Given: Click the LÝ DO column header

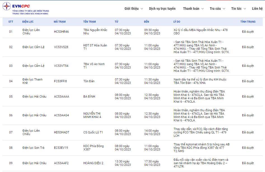Looking at the screenshot, I should point(177,22).
